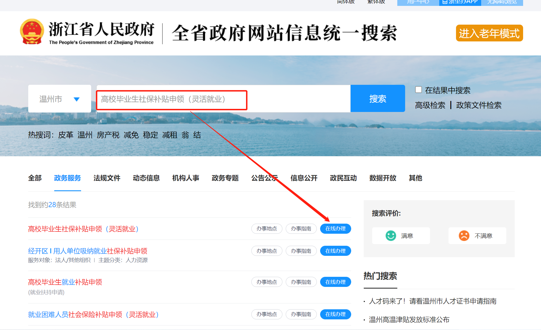Screen dimensions: 541x330
Task: Open 在线办理 for 高校毕业生社保补贴申领
Action: (x=335, y=229)
